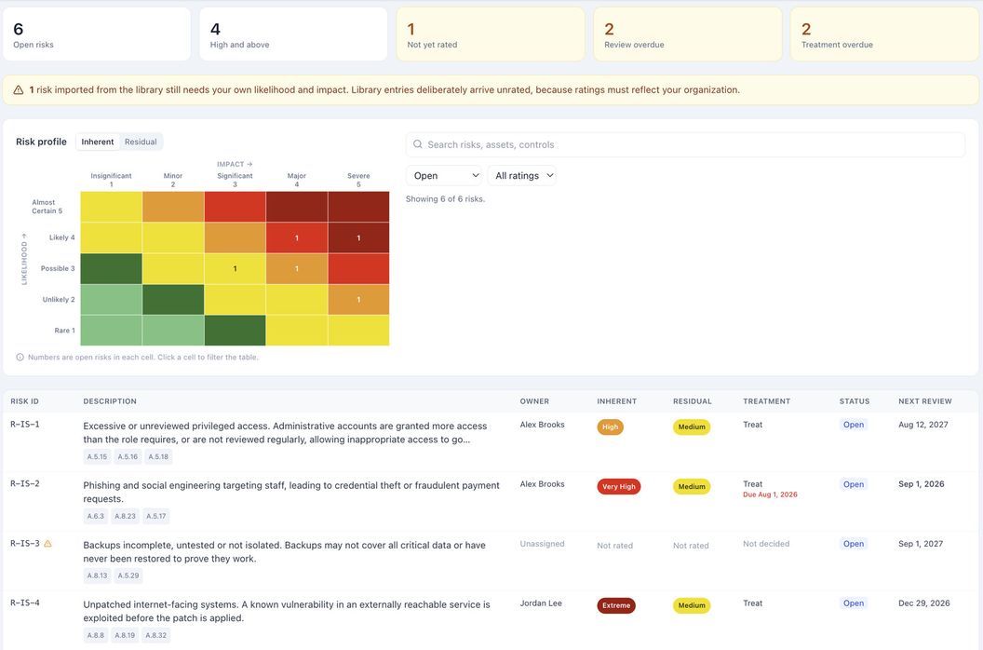Open the Open status filter dropdown

pos(444,176)
